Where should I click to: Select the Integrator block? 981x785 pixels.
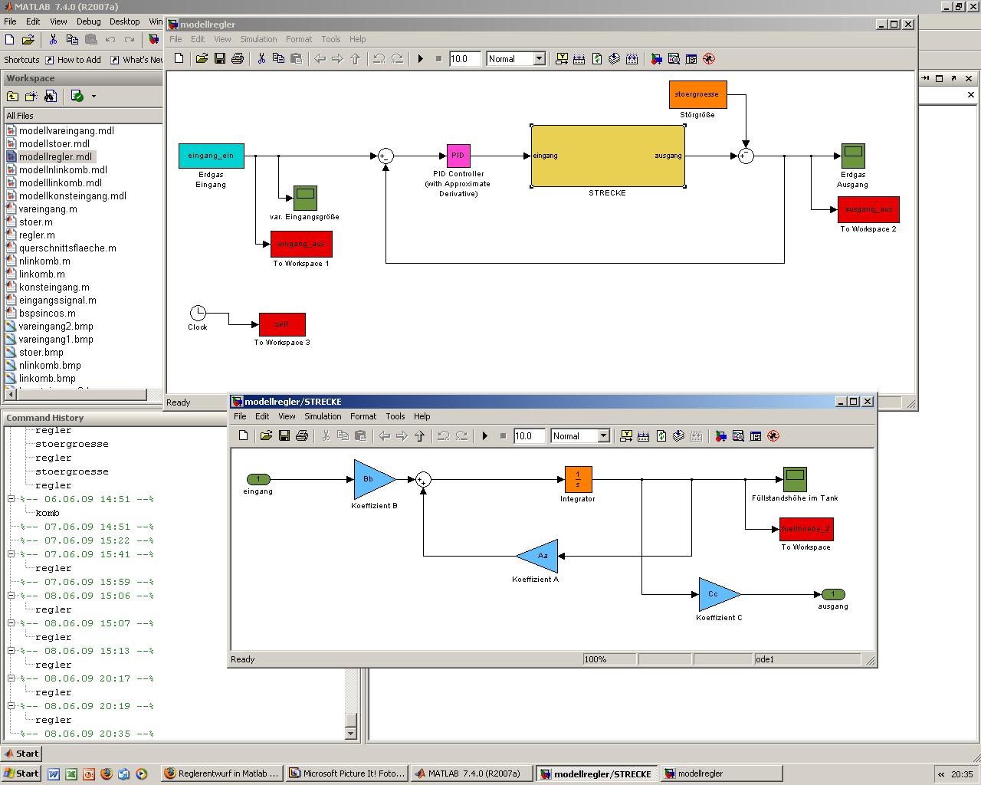coord(578,480)
